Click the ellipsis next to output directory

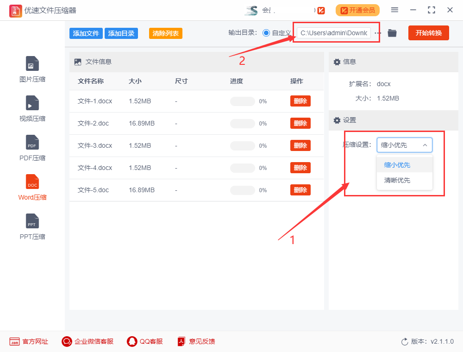(377, 32)
